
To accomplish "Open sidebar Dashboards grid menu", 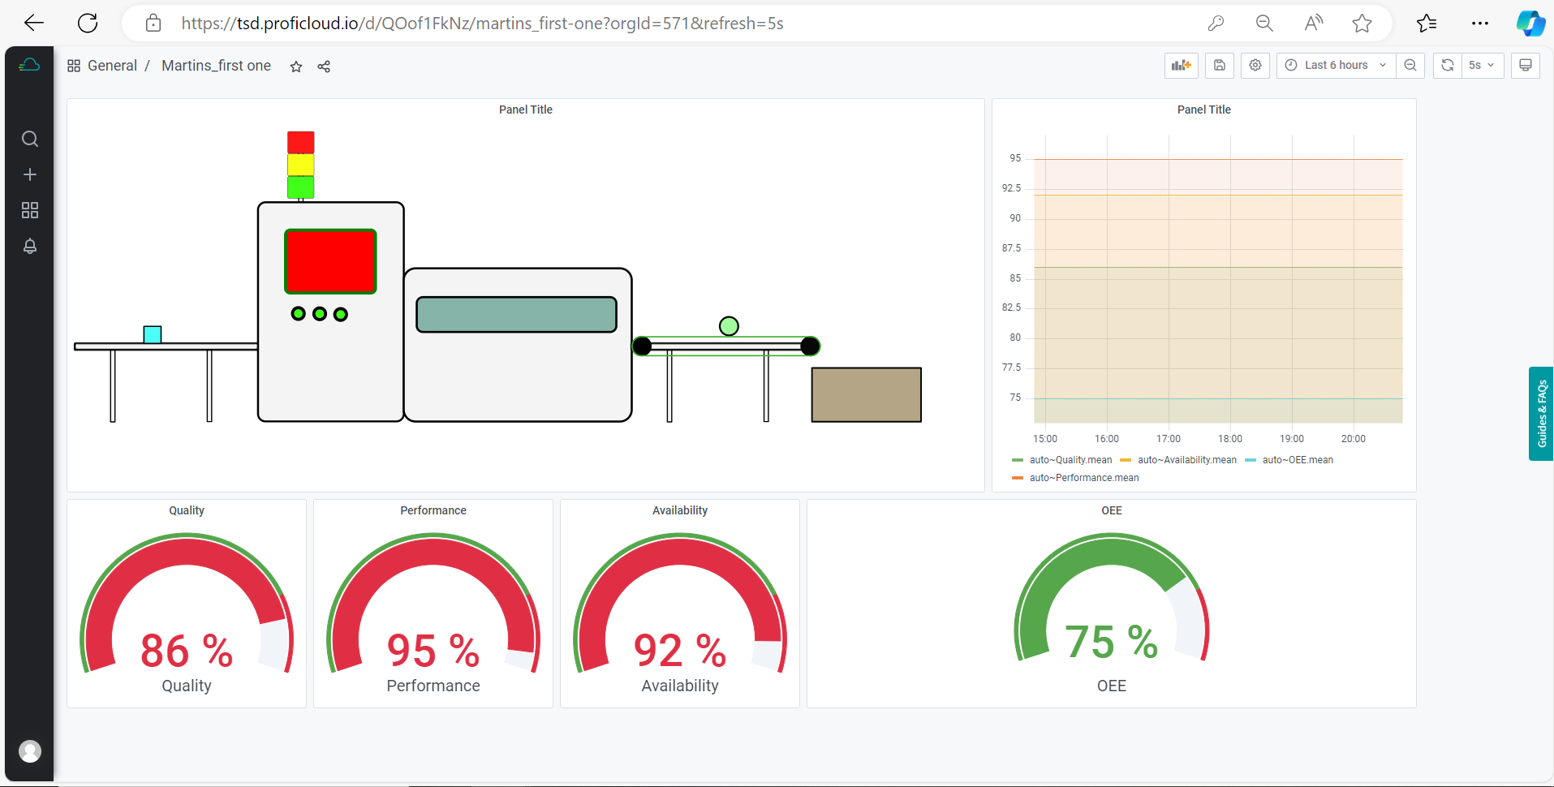I will (30, 210).
